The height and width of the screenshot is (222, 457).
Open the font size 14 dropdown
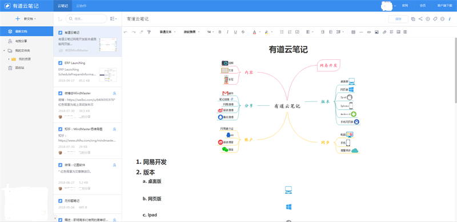point(210,32)
